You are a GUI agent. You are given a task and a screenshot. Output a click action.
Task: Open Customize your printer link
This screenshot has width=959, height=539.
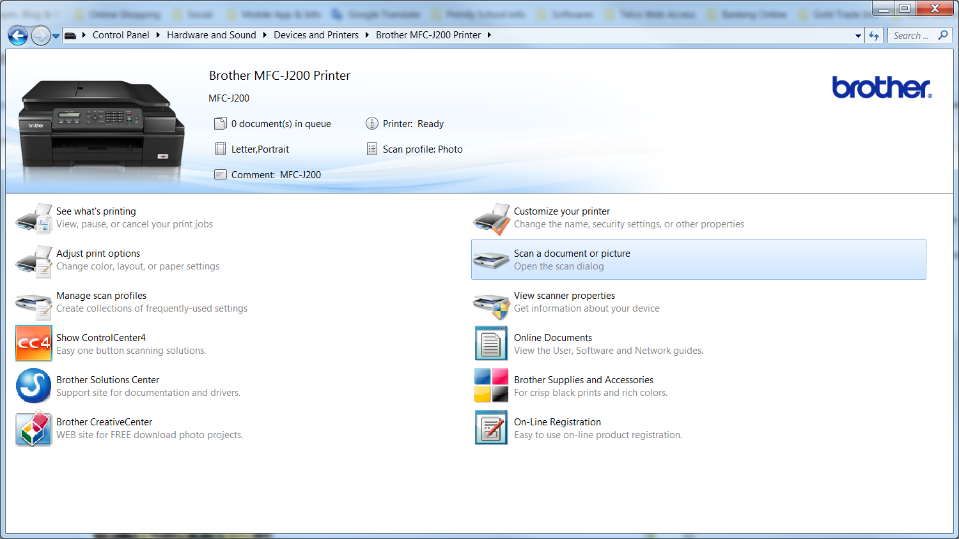(x=562, y=211)
